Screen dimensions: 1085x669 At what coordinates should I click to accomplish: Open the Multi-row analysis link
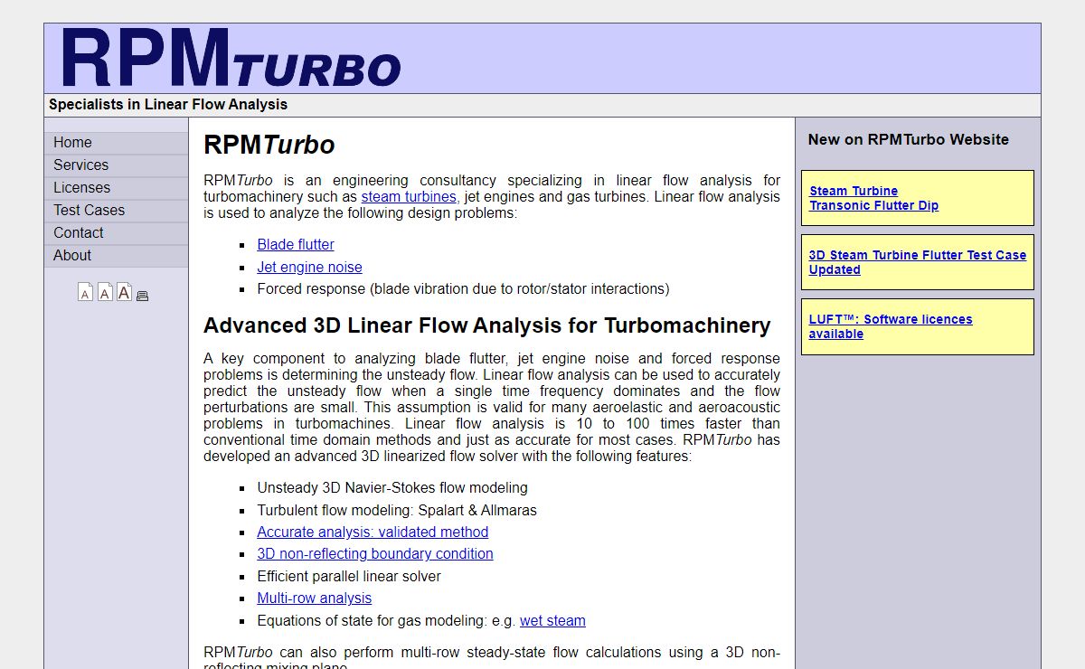click(314, 598)
